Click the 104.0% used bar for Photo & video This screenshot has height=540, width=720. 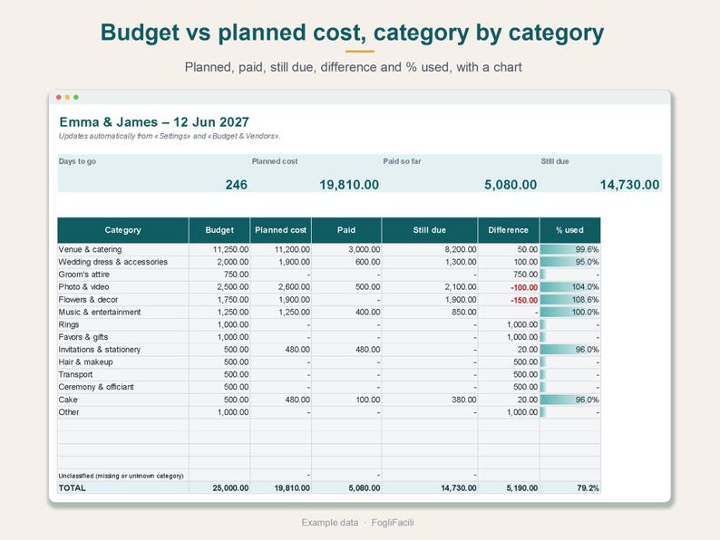point(569,286)
